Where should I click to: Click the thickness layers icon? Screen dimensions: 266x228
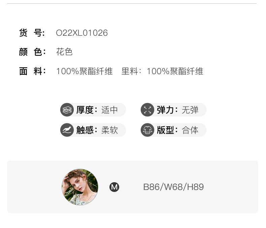[67, 110]
